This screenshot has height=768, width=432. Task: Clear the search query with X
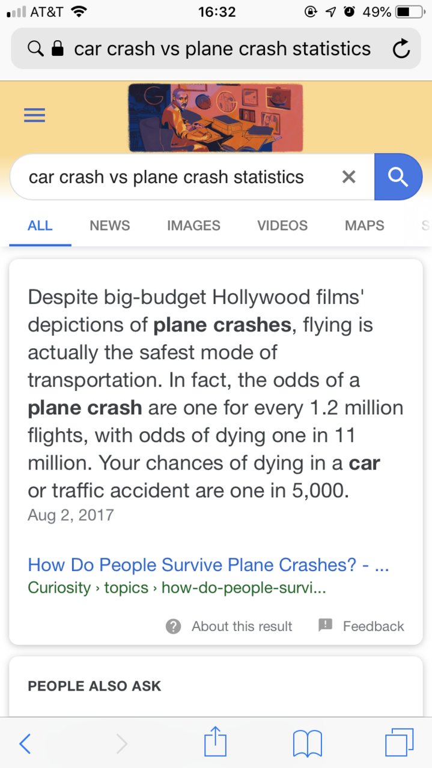pyautogui.click(x=348, y=177)
